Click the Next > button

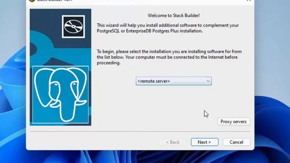pos(204,142)
